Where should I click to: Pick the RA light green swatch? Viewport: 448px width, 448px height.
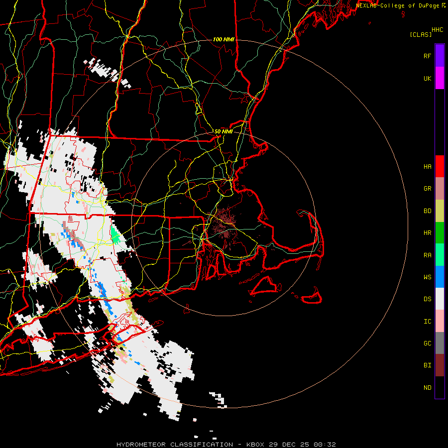pyautogui.click(x=440, y=255)
